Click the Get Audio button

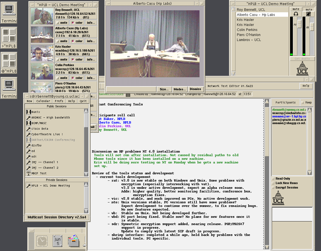point(302,59)
